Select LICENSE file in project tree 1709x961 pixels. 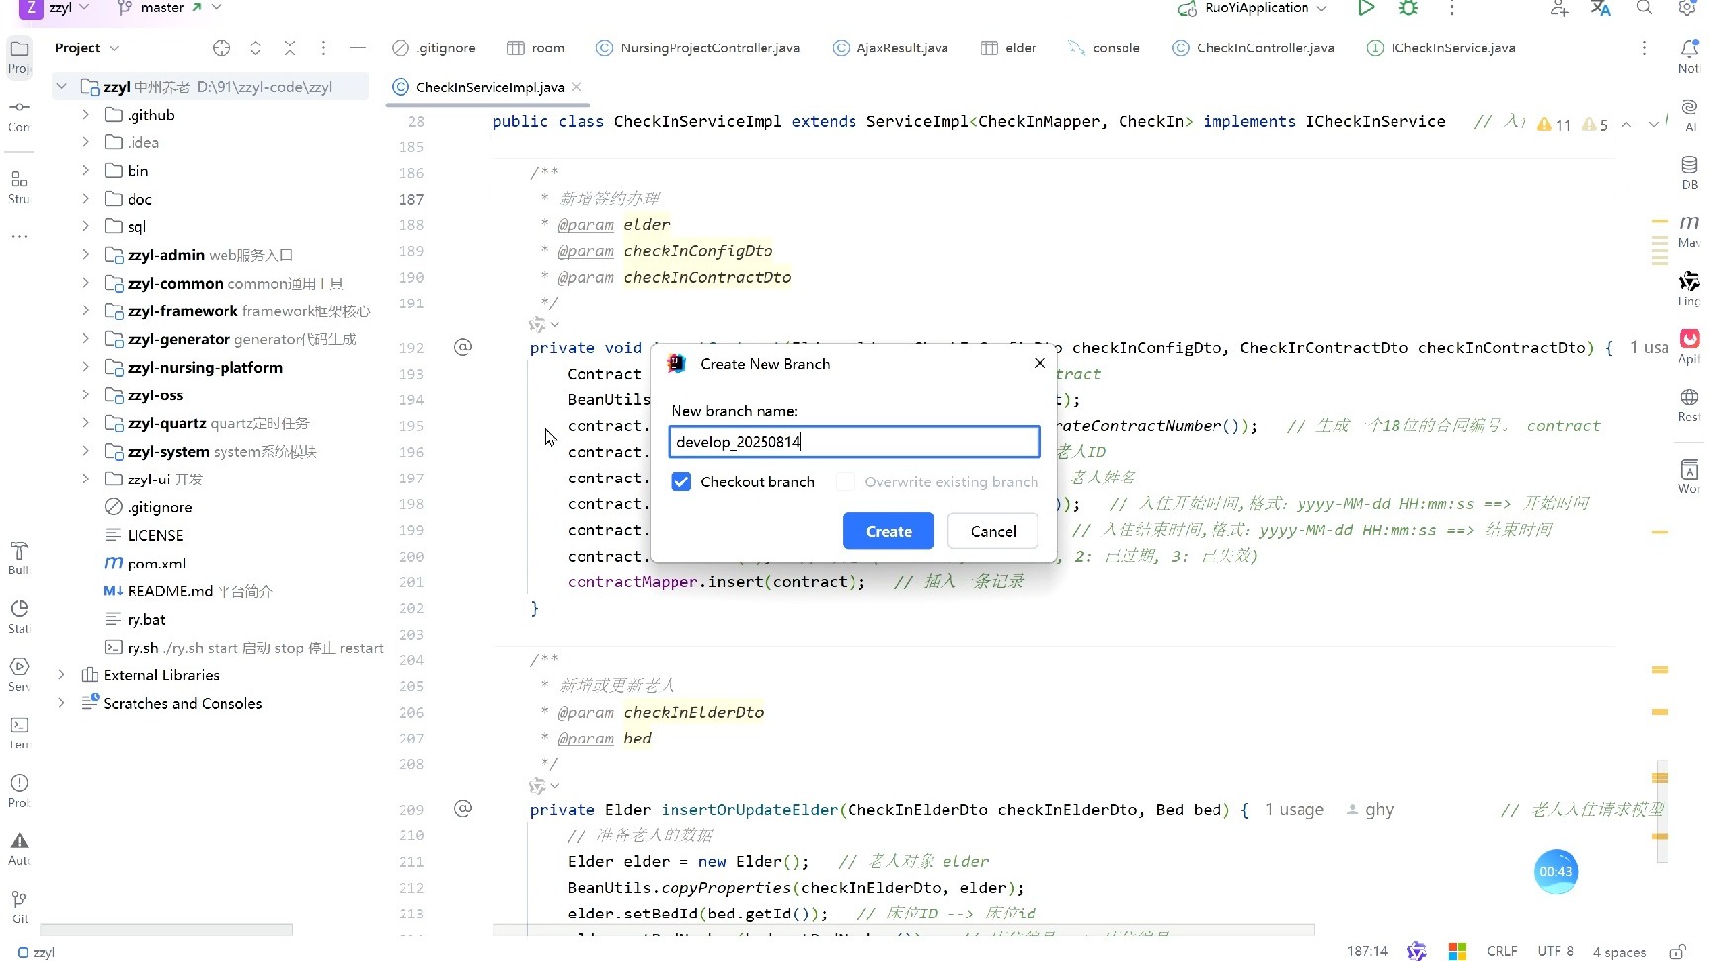155,535
